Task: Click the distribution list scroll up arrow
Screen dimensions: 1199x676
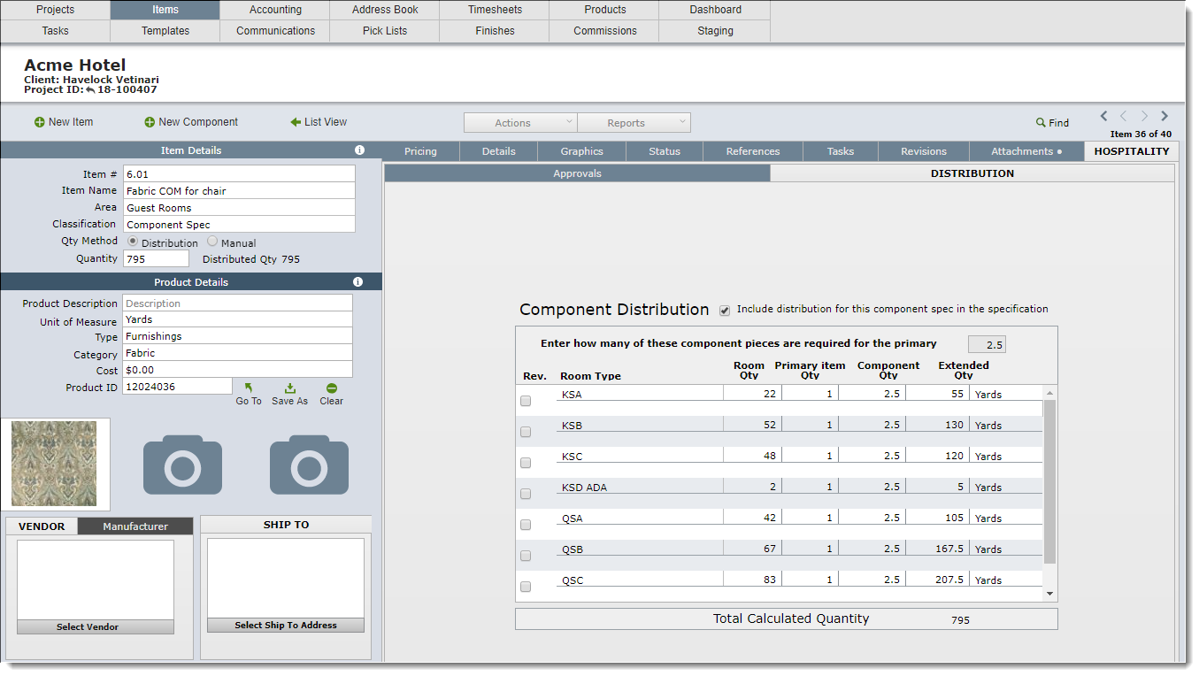Action: [x=1050, y=393]
